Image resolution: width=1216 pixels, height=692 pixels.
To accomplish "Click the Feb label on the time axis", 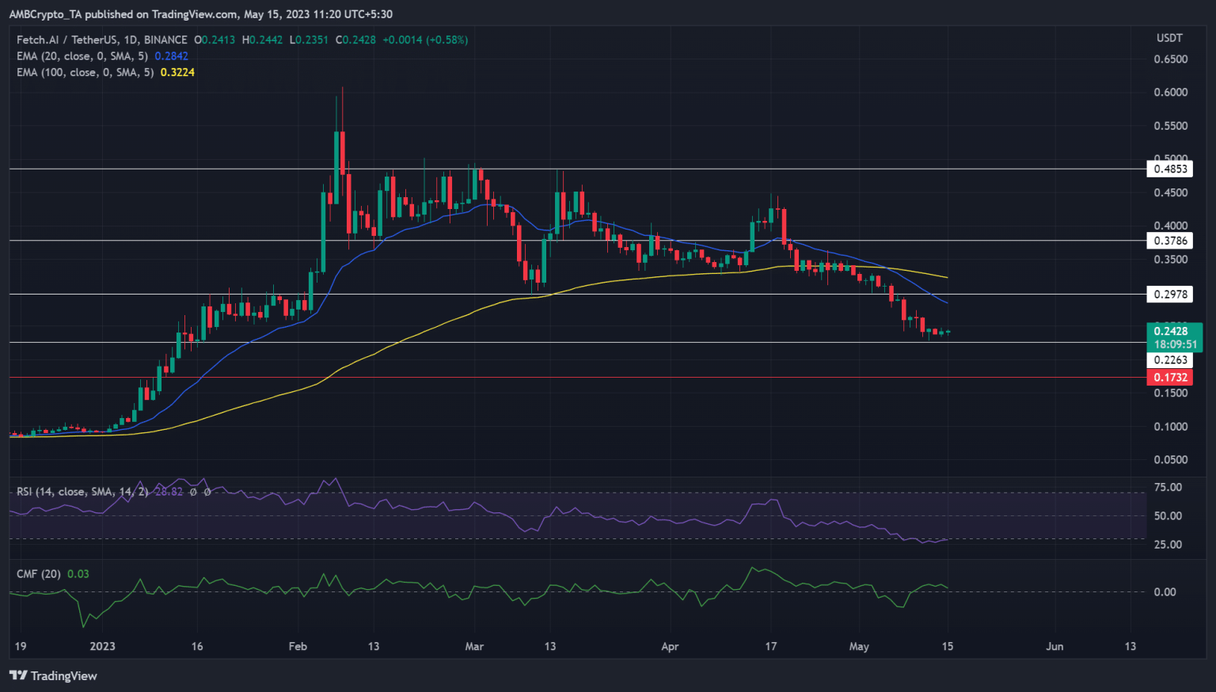I will pos(298,646).
